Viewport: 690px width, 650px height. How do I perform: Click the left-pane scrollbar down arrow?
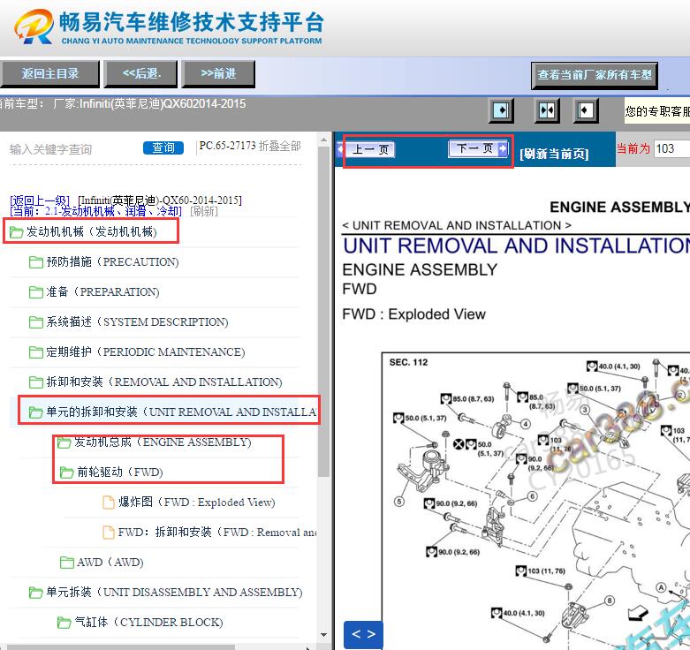(324, 635)
